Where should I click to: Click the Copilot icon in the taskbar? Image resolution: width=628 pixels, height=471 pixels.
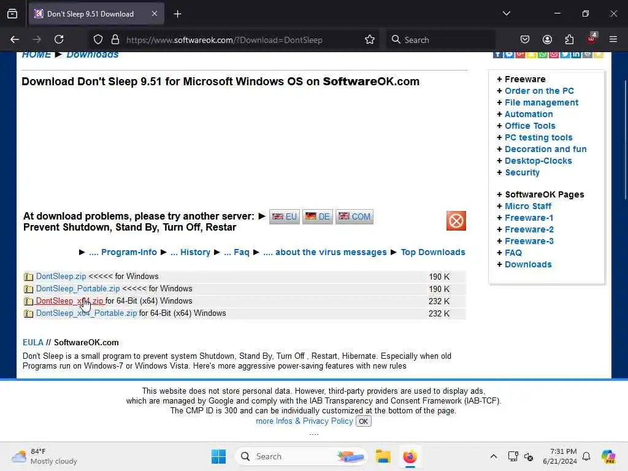(608, 456)
